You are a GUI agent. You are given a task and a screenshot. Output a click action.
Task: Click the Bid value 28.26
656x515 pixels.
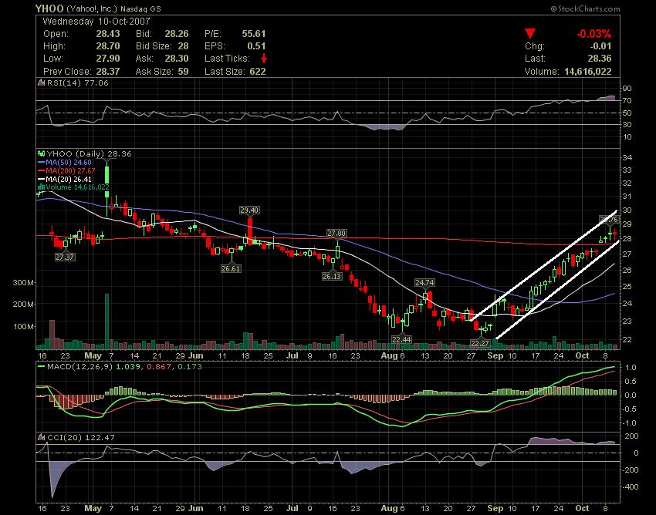pyautogui.click(x=177, y=33)
